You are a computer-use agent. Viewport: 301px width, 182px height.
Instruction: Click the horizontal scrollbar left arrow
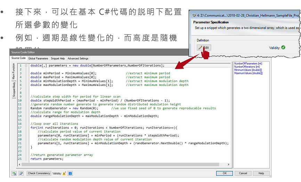pyautogui.click(x=20, y=164)
